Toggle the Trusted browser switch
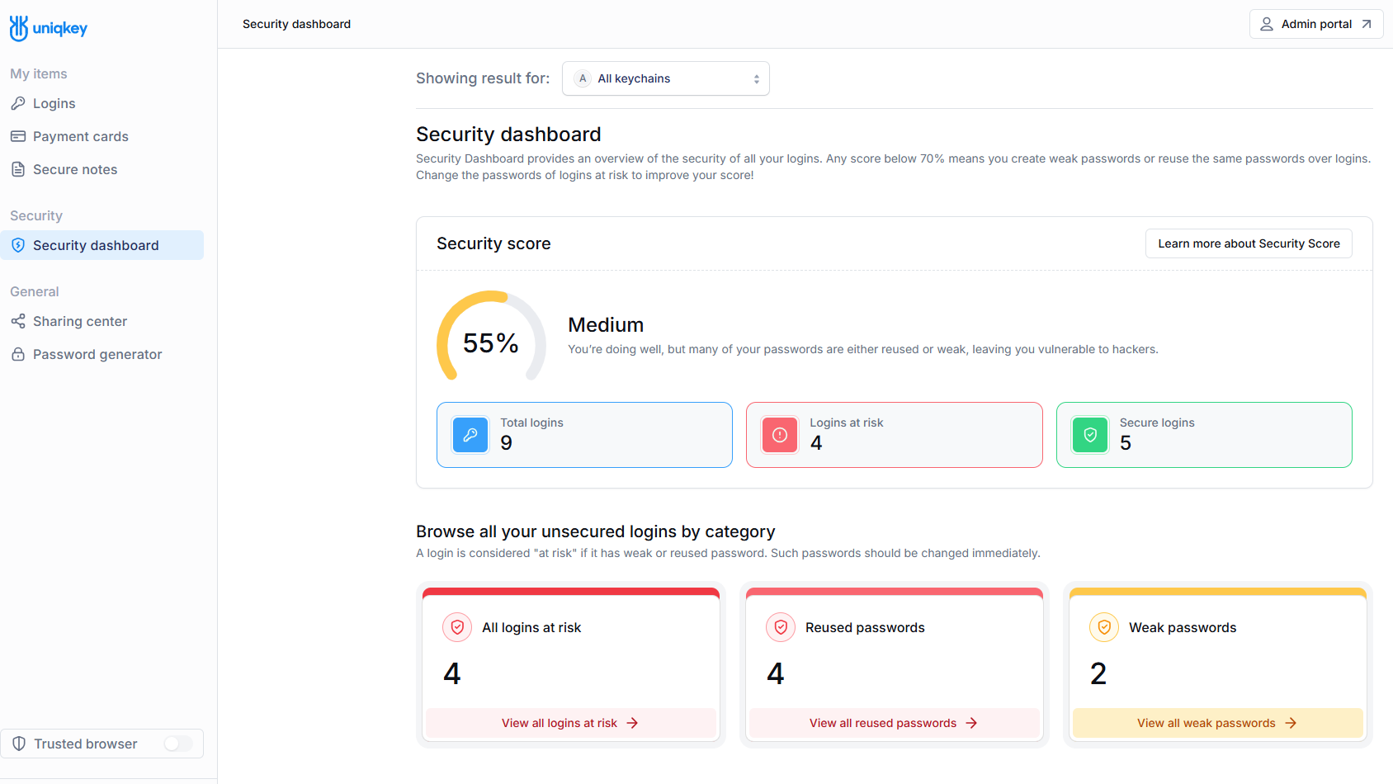The width and height of the screenshot is (1393, 784). click(177, 744)
